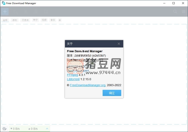Select the 种子 filter tab
This screenshot has height=132, width=188.
[x=35, y=20]
